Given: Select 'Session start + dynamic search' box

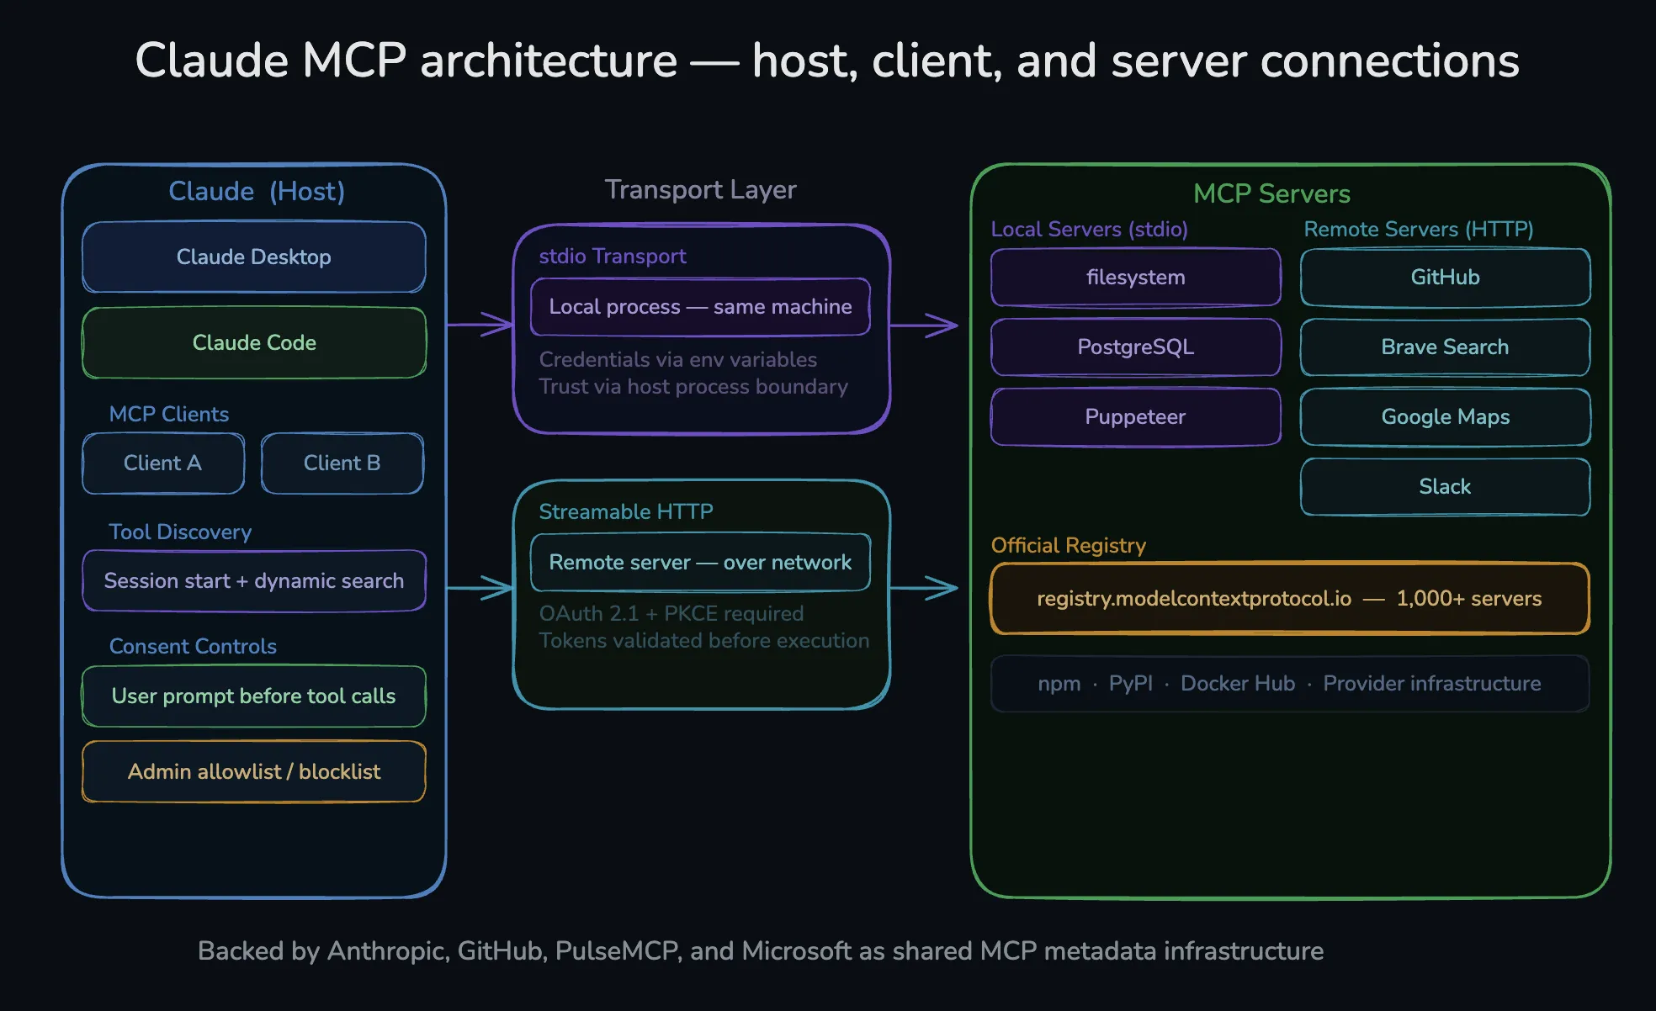Looking at the screenshot, I should (x=254, y=580).
